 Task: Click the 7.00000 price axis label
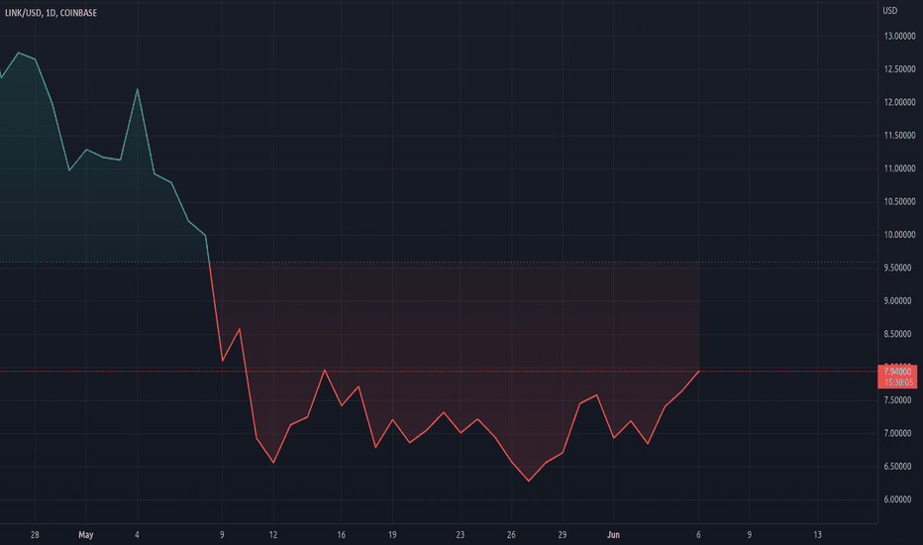[x=899, y=433]
